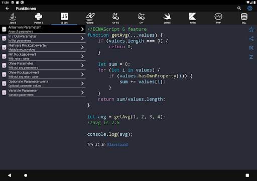The image size is (257, 181).
Task: Click the icon beside 'Ohne Parameter'
Action: [4, 65]
